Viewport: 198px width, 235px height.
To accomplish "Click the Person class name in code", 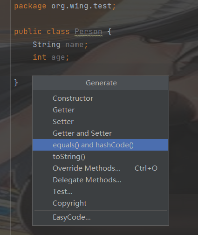I will tap(89, 32).
